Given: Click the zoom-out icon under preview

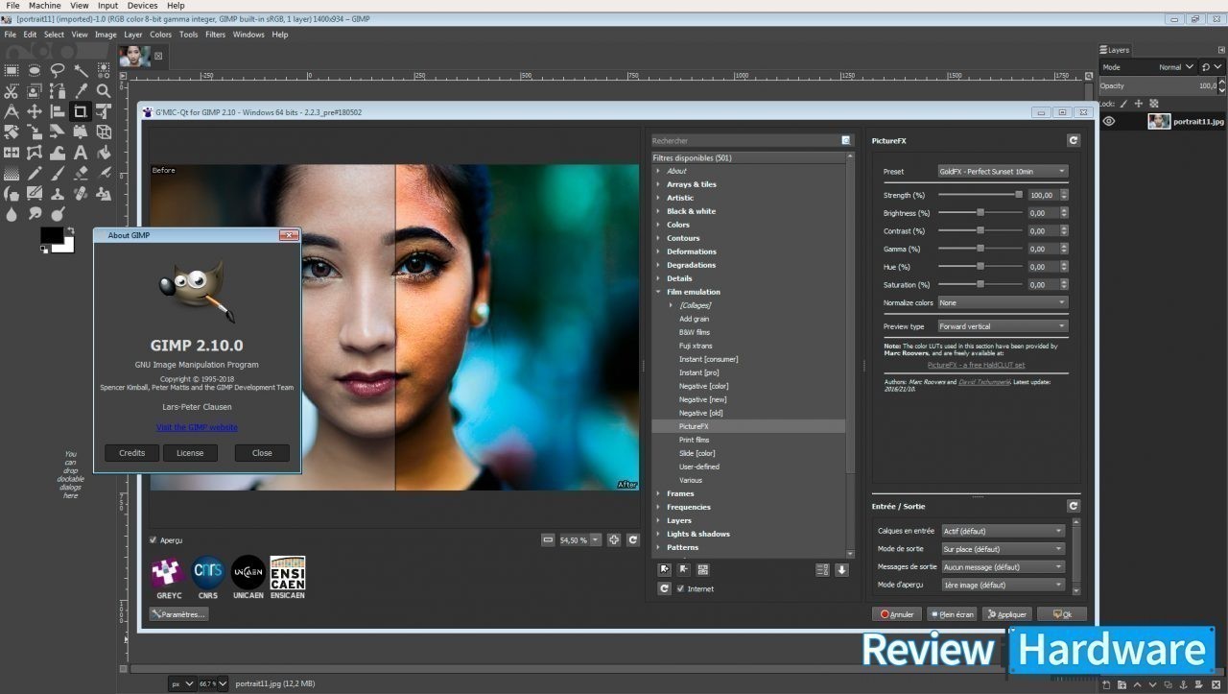Looking at the screenshot, I should click(x=548, y=539).
